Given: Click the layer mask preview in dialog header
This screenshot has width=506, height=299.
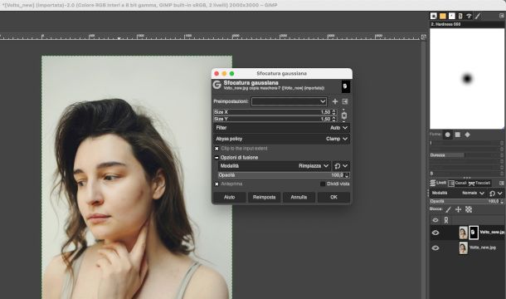Looking at the screenshot, I should [345, 86].
